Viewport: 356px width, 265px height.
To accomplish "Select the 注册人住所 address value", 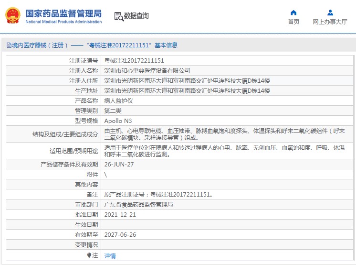I will [x=187, y=80].
